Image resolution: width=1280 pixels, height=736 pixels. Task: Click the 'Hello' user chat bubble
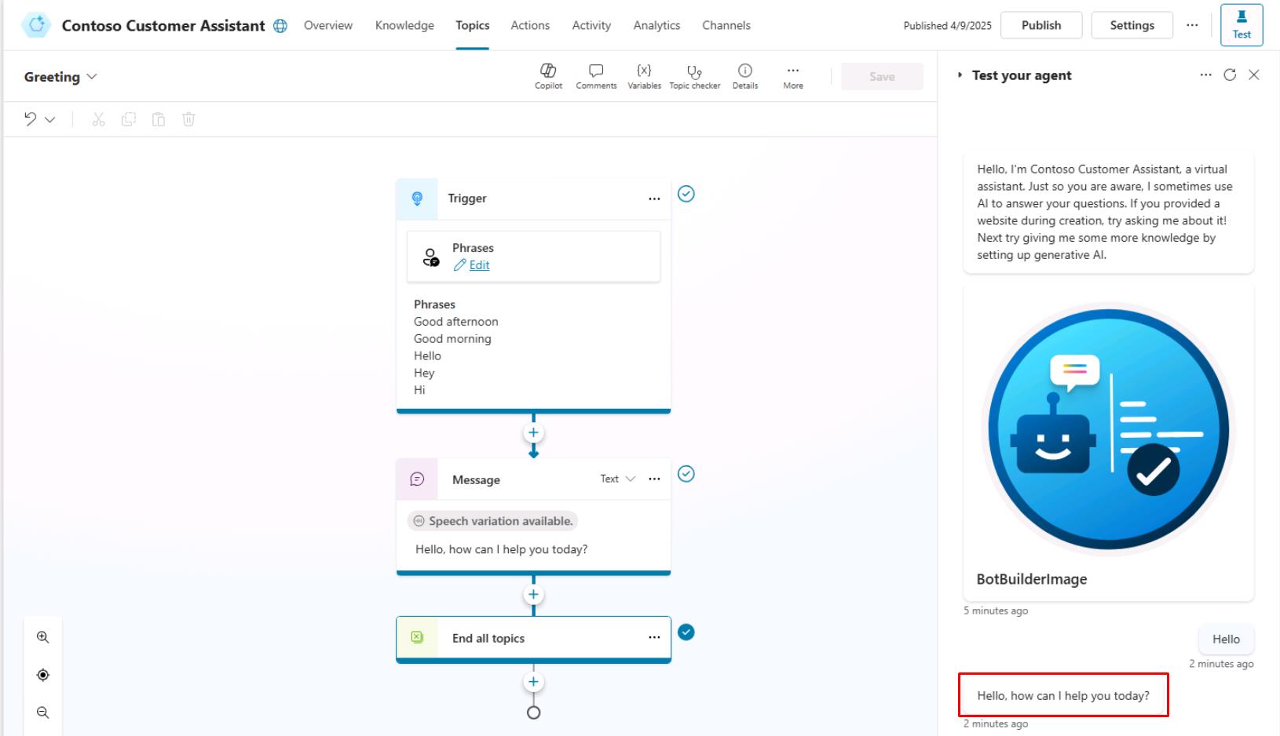(1226, 639)
